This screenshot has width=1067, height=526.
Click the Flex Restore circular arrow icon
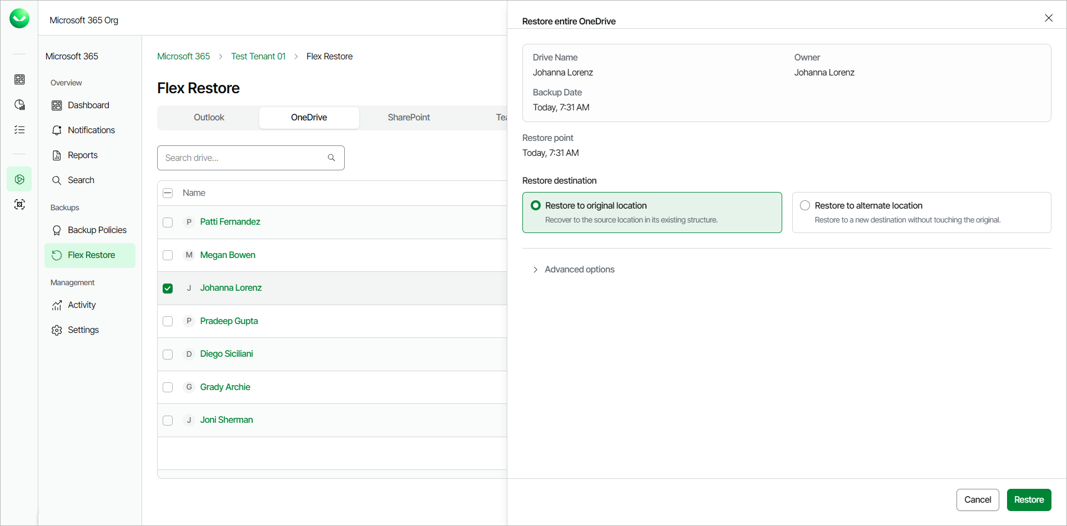point(57,255)
